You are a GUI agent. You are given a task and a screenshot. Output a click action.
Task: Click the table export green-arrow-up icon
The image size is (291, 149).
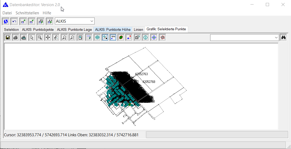click(23, 22)
